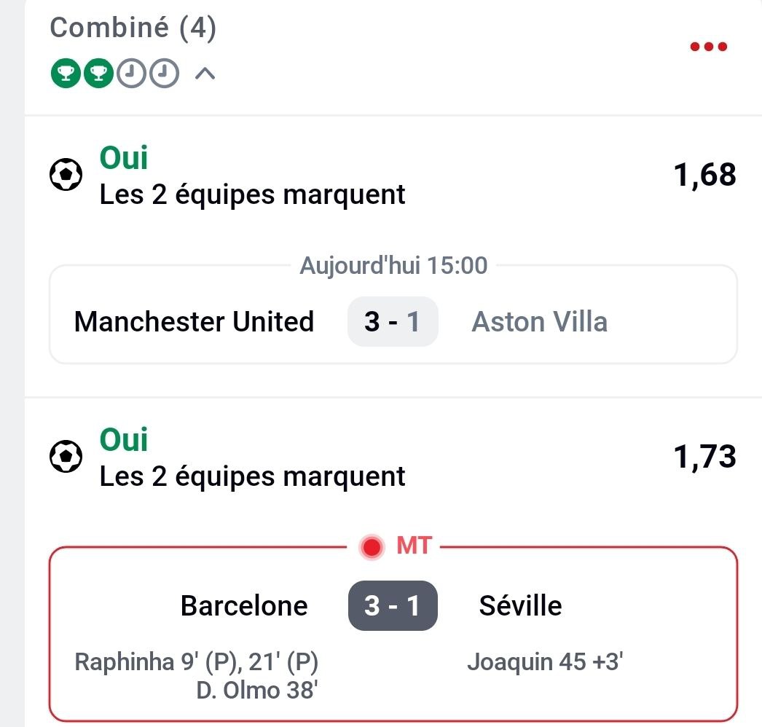Collapse the Combiné bet details chevron
This screenshot has width=762, height=727.
[206, 73]
